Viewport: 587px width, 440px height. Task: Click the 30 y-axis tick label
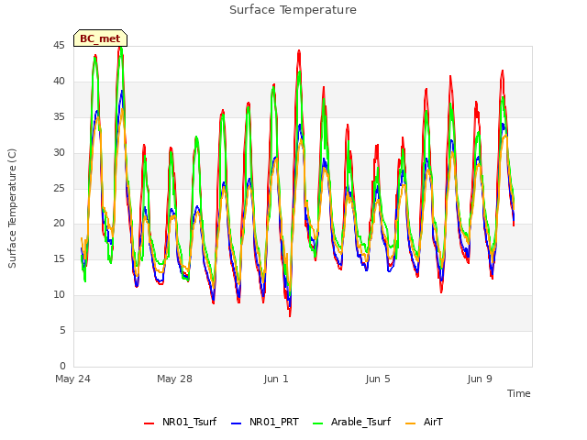click(59, 153)
